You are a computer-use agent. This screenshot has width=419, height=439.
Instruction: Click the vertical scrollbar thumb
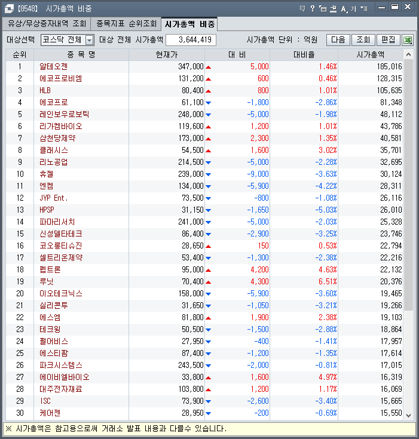pos(409,185)
